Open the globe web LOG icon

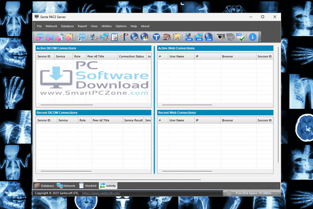[209, 37]
